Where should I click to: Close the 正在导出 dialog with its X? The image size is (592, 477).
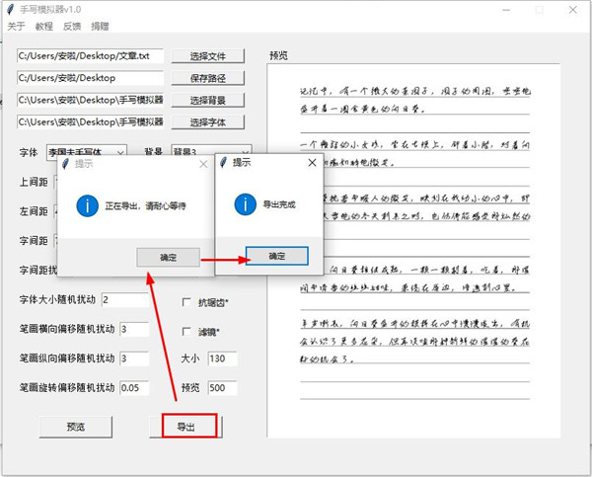203,163
